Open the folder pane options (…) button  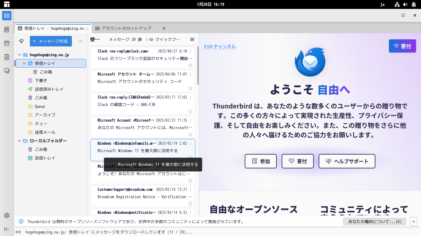tap(80, 41)
